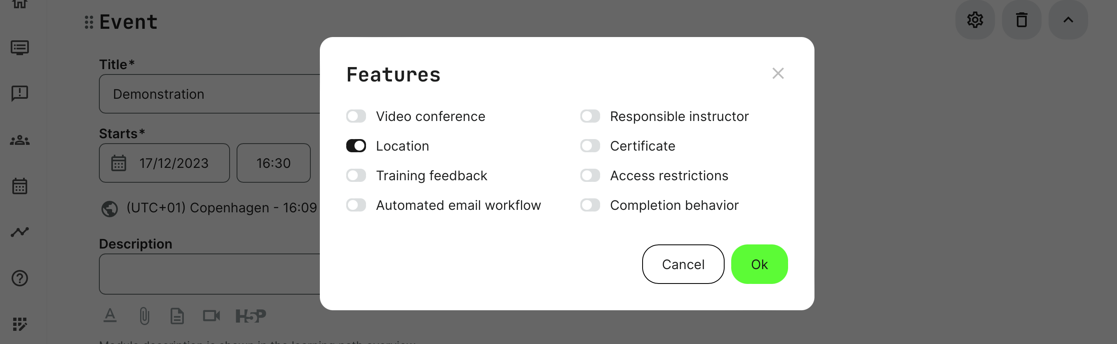Enable the Video conference toggle
This screenshot has height=344, width=1117.
coord(356,116)
